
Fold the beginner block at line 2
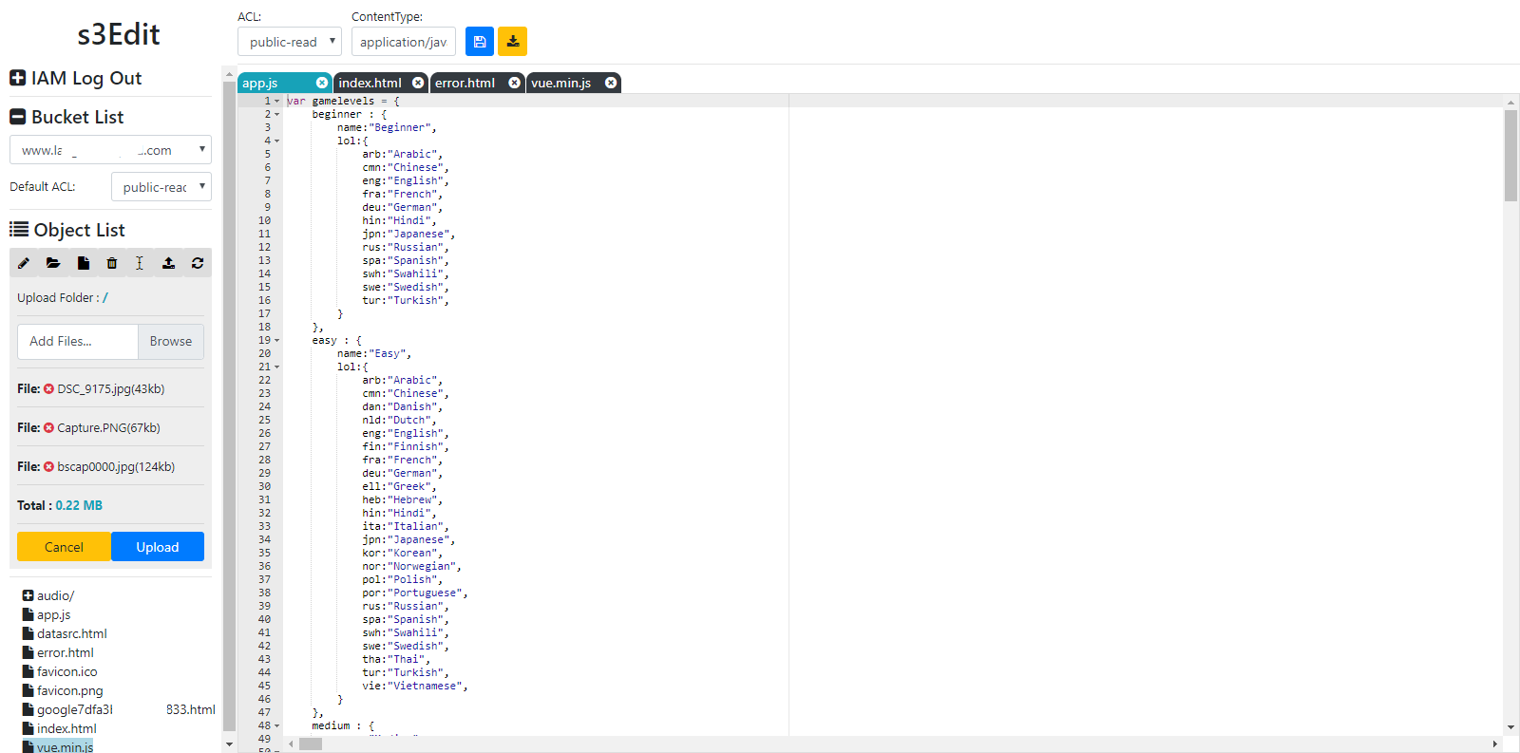click(277, 114)
